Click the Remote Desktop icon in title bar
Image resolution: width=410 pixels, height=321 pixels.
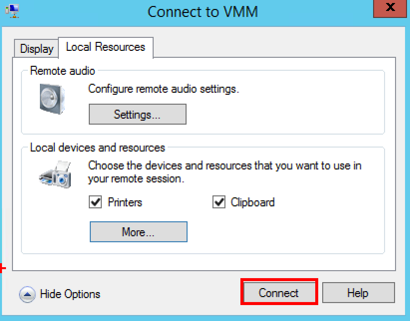pos(13,10)
